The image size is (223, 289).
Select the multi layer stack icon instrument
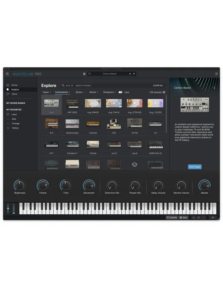click(x=135, y=164)
